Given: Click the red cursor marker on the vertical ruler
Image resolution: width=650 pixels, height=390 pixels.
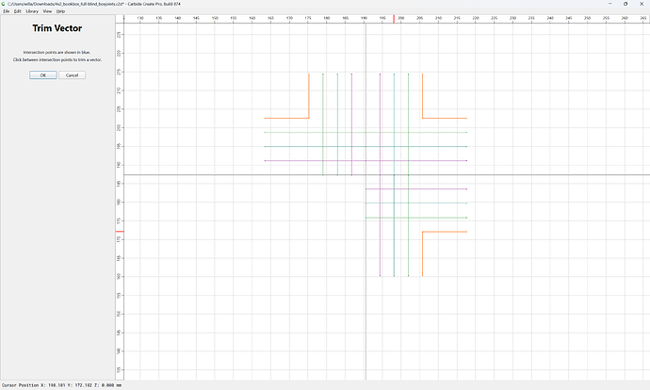Looking at the screenshot, I should (120, 231).
